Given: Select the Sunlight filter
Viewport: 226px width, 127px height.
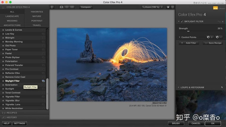Looking at the screenshot, I should pyautogui.click(x=23, y=89).
